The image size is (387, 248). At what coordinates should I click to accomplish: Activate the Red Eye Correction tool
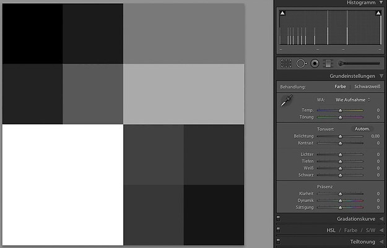pyautogui.click(x=315, y=63)
